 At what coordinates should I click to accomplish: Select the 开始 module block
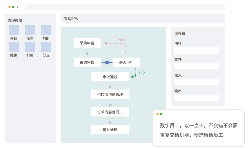click(14, 30)
